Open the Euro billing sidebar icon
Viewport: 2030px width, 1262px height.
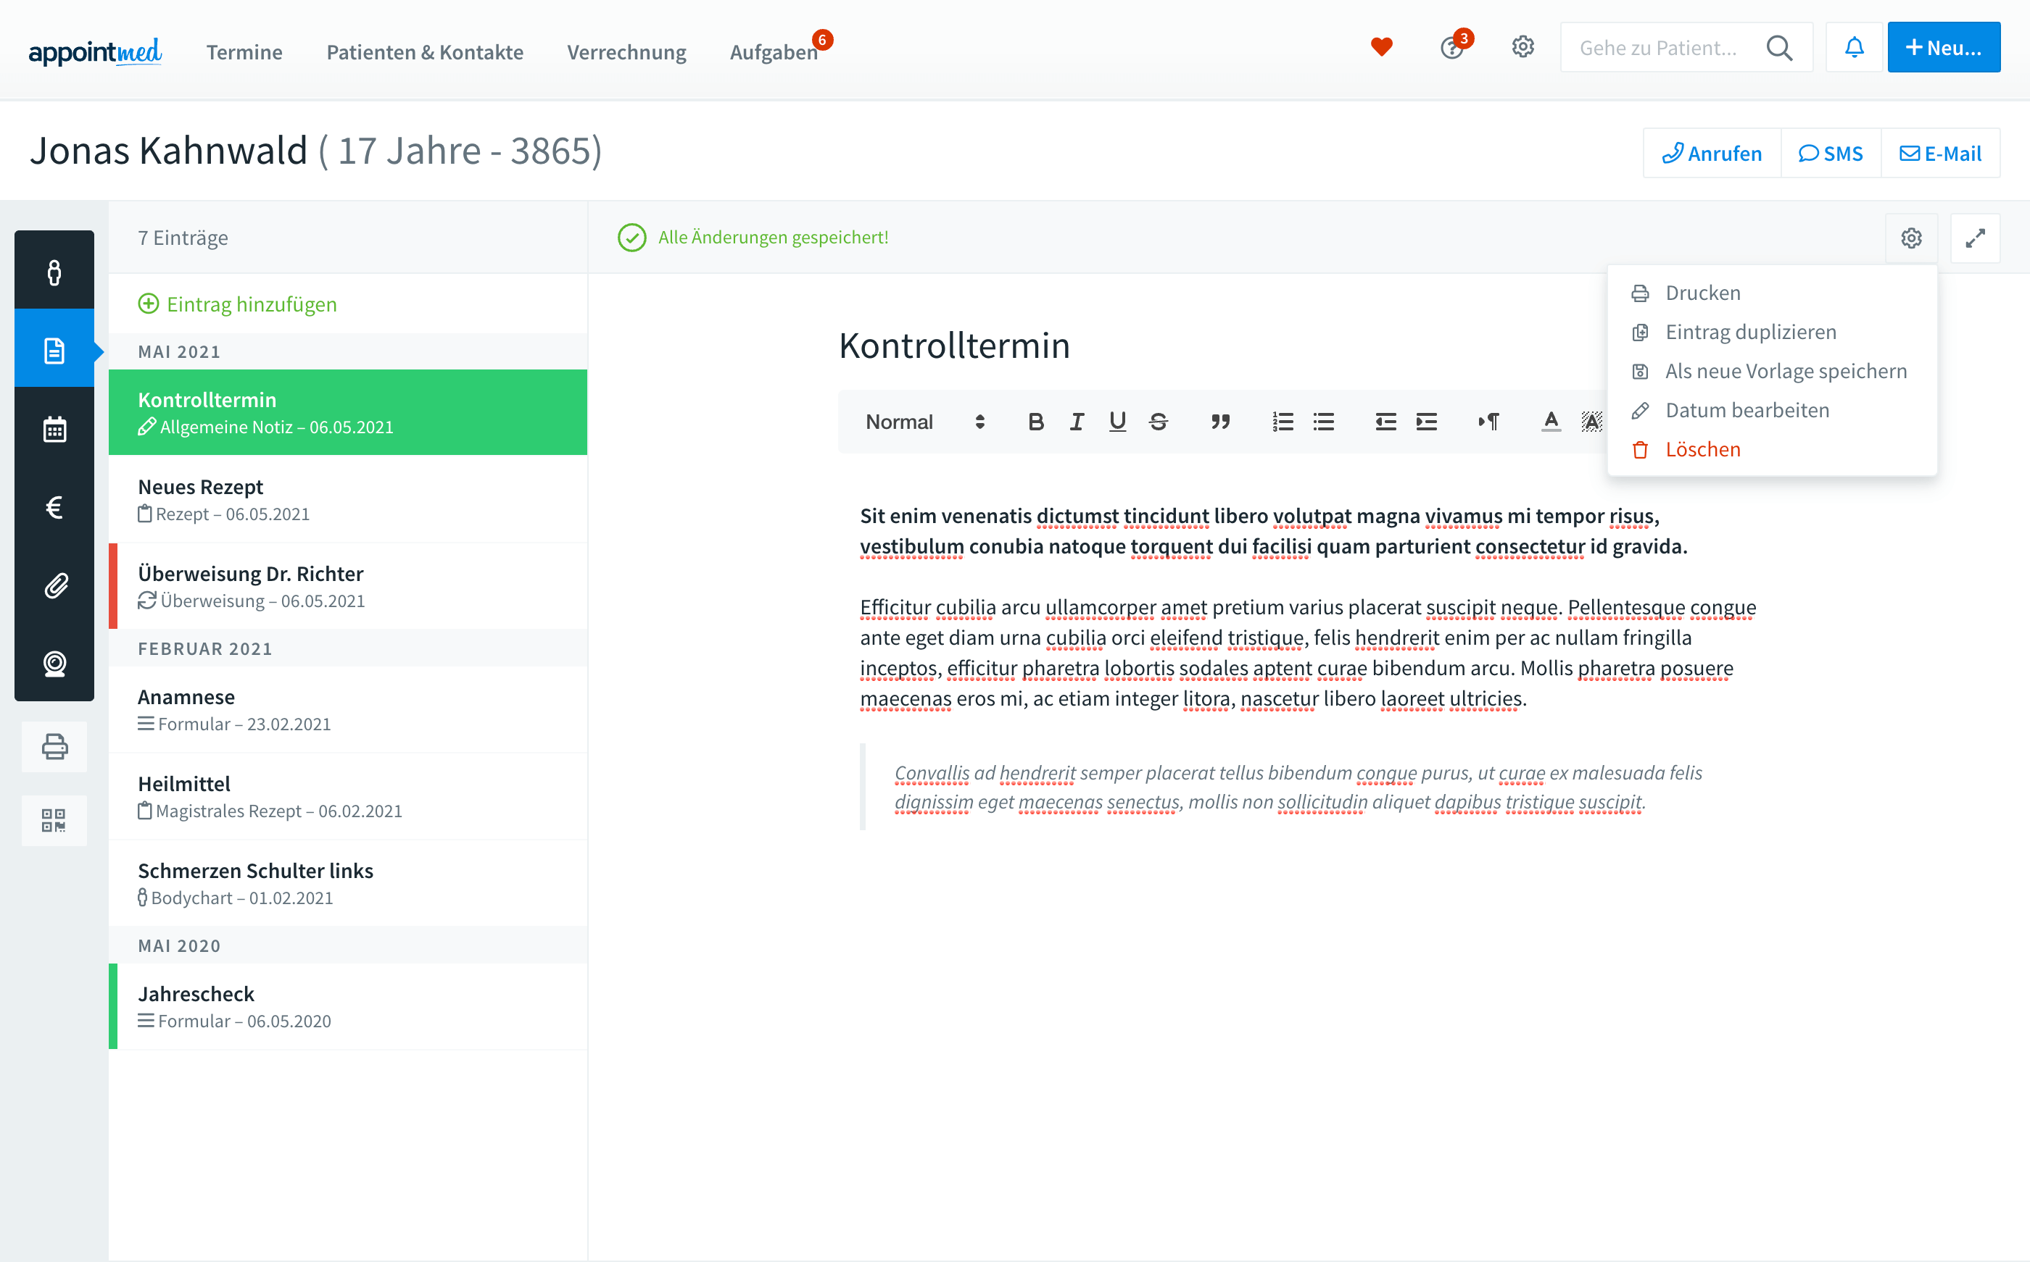(x=54, y=506)
